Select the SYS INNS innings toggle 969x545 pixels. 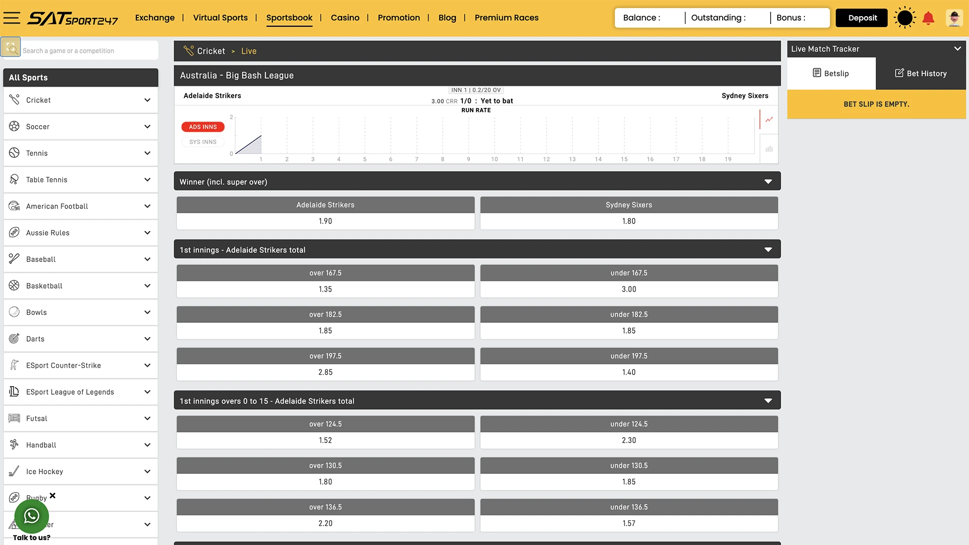tap(203, 142)
